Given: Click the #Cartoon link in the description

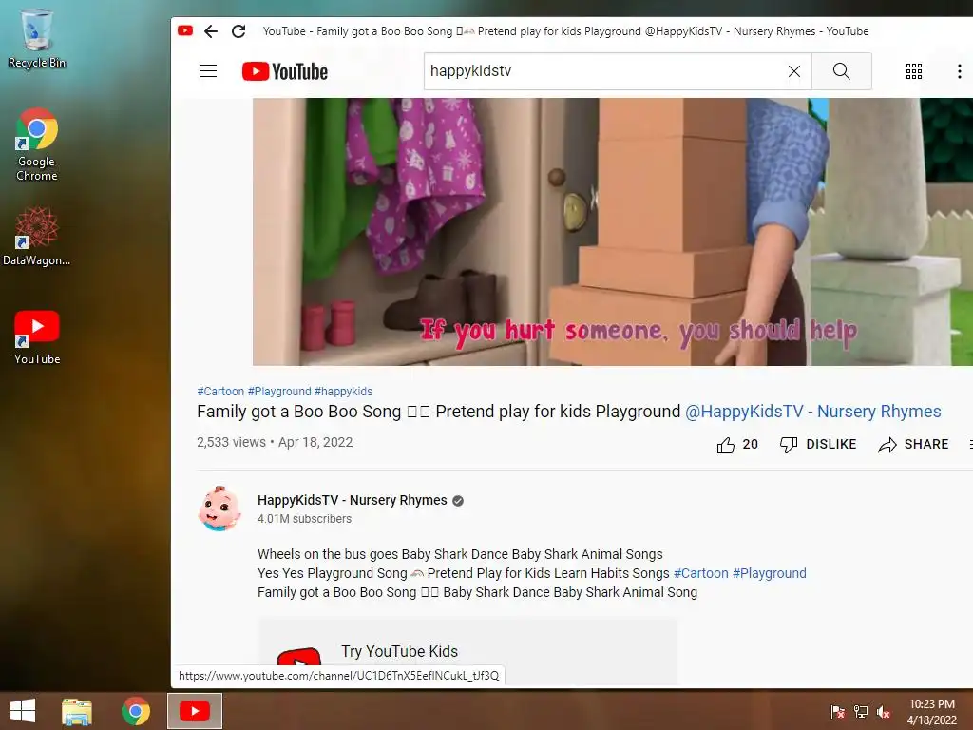Looking at the screenshot, I should [700, 573].
